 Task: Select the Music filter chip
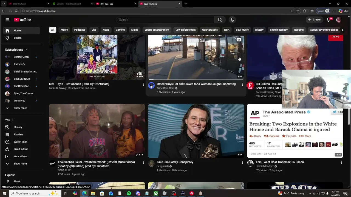pyautogui.click(x=64, y=30)
